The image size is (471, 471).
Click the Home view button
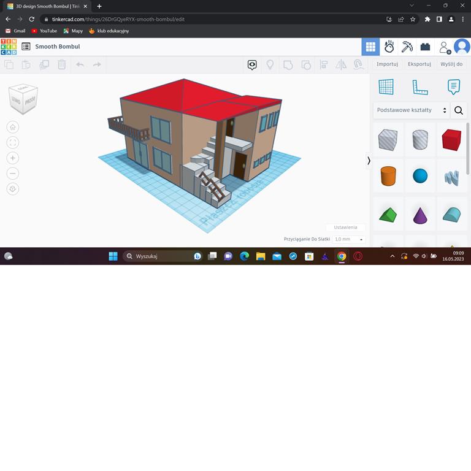click(x=13, y=127)
